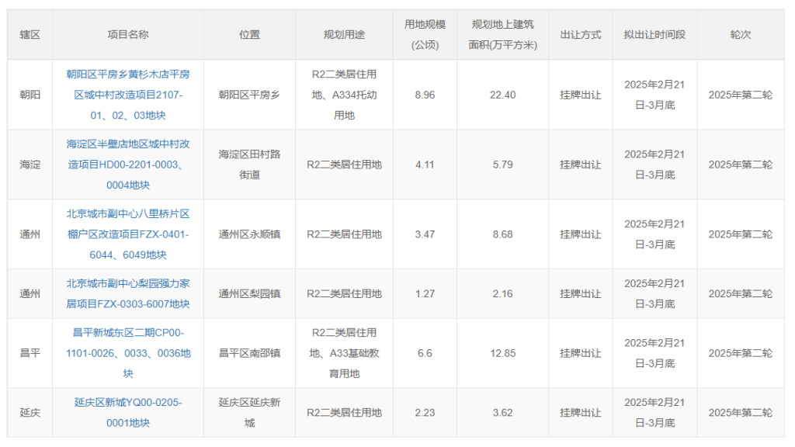Image resolution: width=795 pixels, height=447 pixels.
Task: Click the building area value 8.68
Action: 502,234
